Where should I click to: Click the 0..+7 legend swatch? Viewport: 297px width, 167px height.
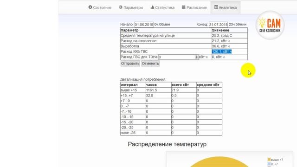269,164
